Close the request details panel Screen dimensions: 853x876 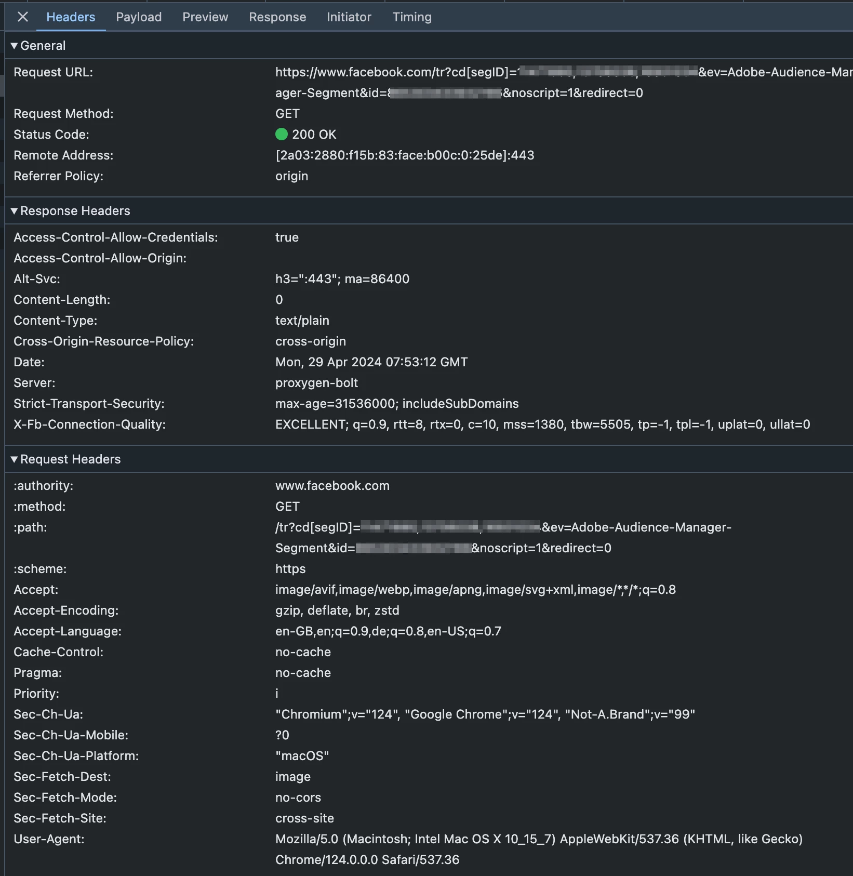[22, 17]
